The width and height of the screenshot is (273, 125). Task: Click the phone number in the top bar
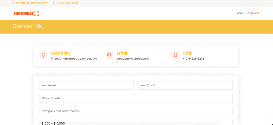(67, 3)
